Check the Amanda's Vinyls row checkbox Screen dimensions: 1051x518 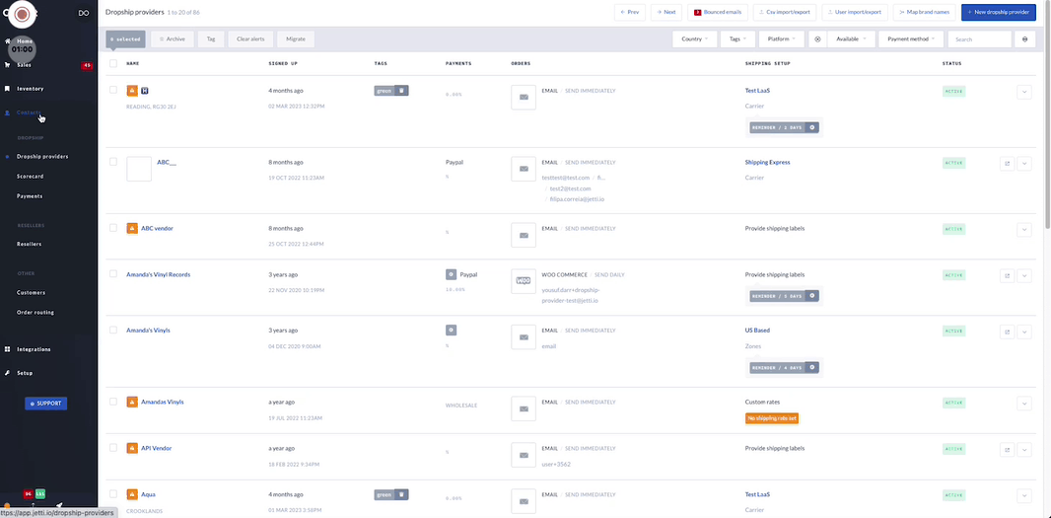click(113, 330)
